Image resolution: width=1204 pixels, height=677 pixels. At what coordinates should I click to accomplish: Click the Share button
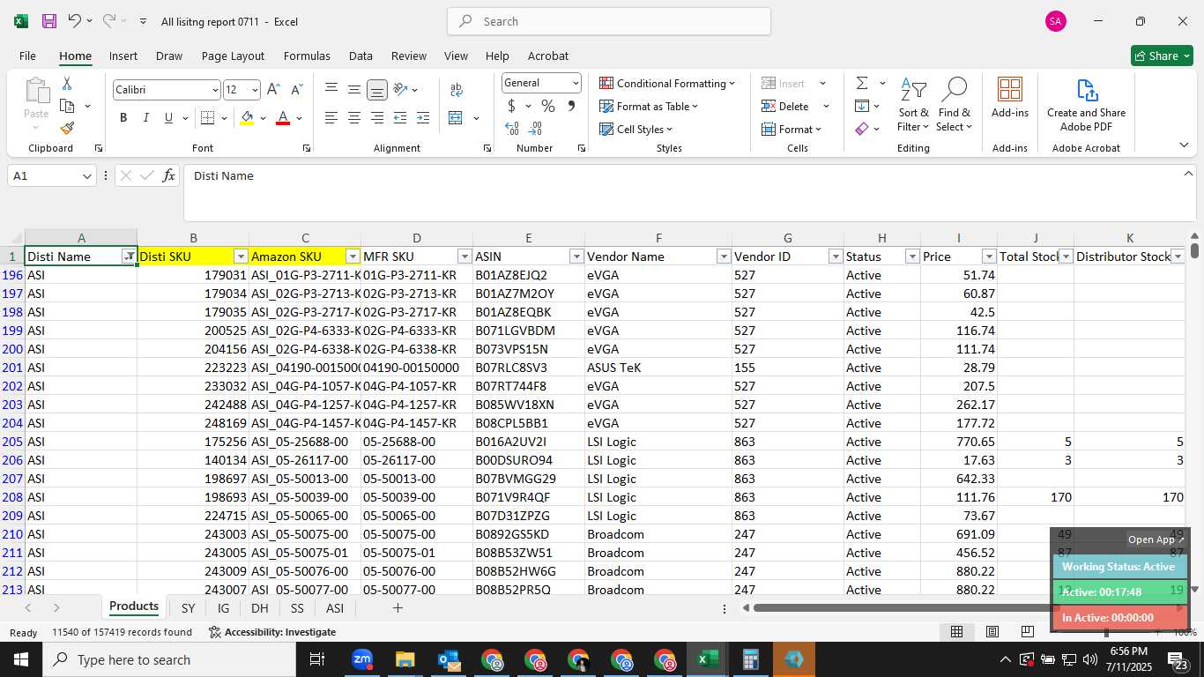(1162, 56)
